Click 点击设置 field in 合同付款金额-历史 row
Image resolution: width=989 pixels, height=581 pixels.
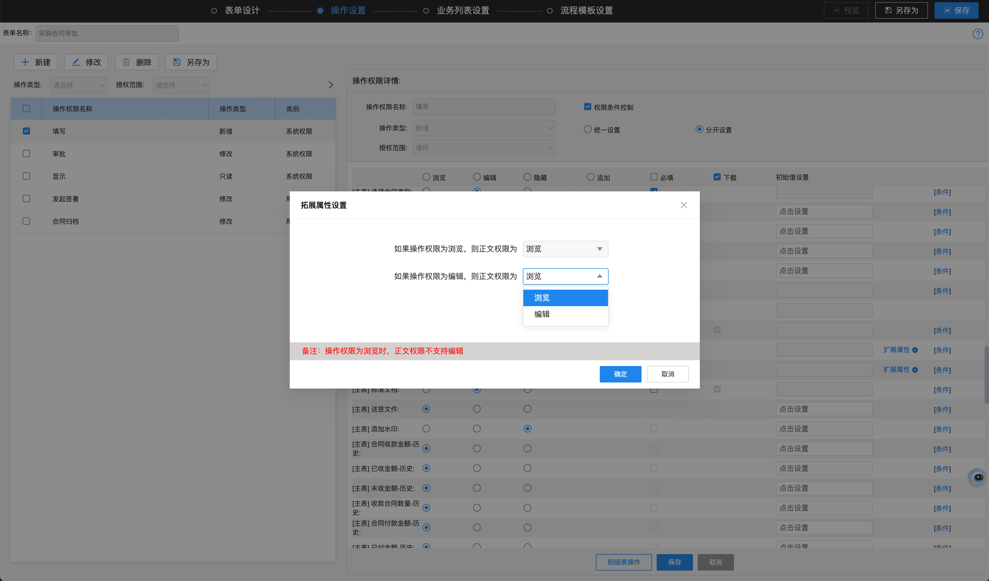coord(824,528)
